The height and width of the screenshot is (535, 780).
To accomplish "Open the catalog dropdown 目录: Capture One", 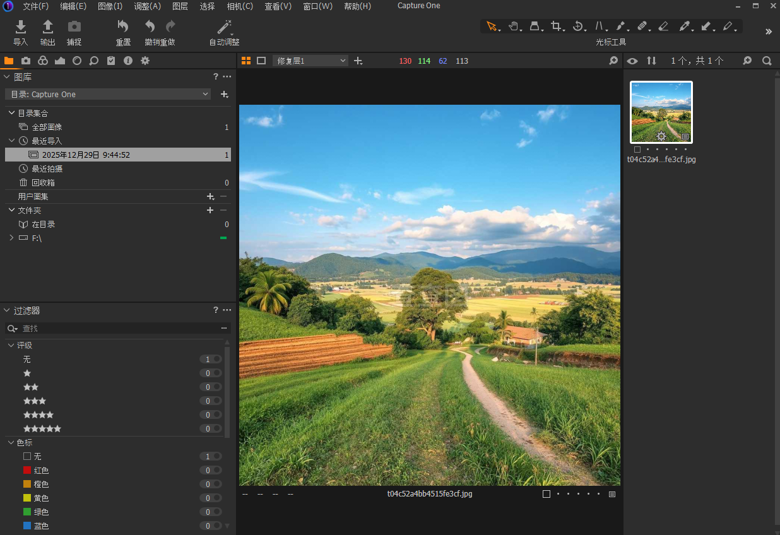I will point(108,94).
